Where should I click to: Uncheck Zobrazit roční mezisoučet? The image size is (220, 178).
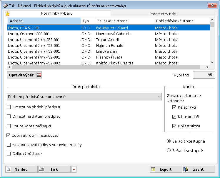pos(9,135)
